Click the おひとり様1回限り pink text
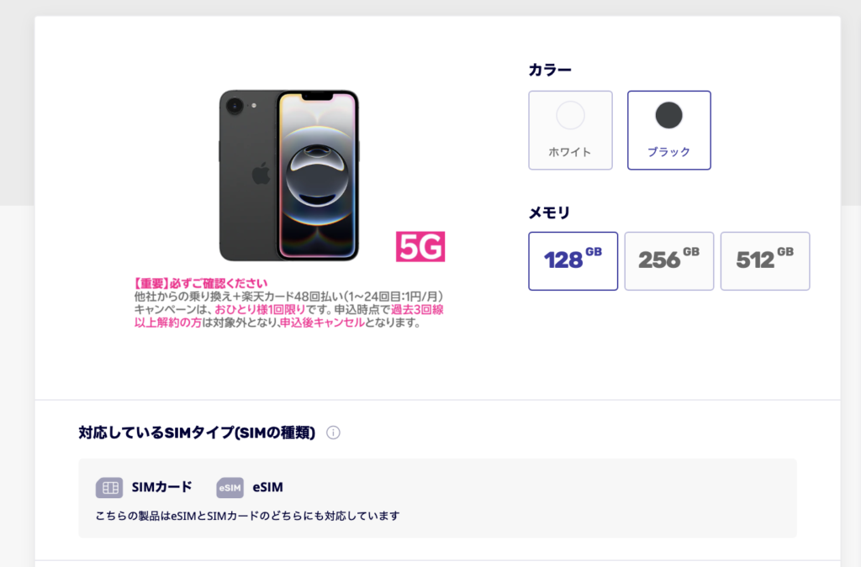 point(260,309)
